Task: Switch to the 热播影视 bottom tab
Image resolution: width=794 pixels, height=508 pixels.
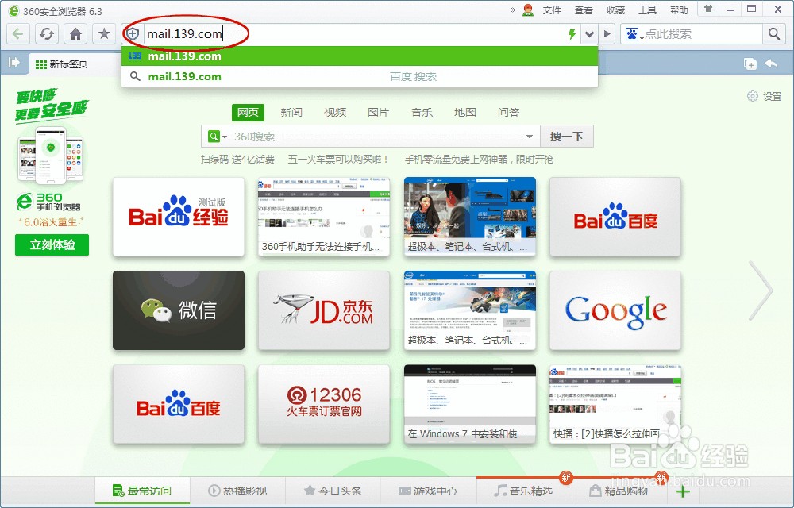Action: coord(237,491)
